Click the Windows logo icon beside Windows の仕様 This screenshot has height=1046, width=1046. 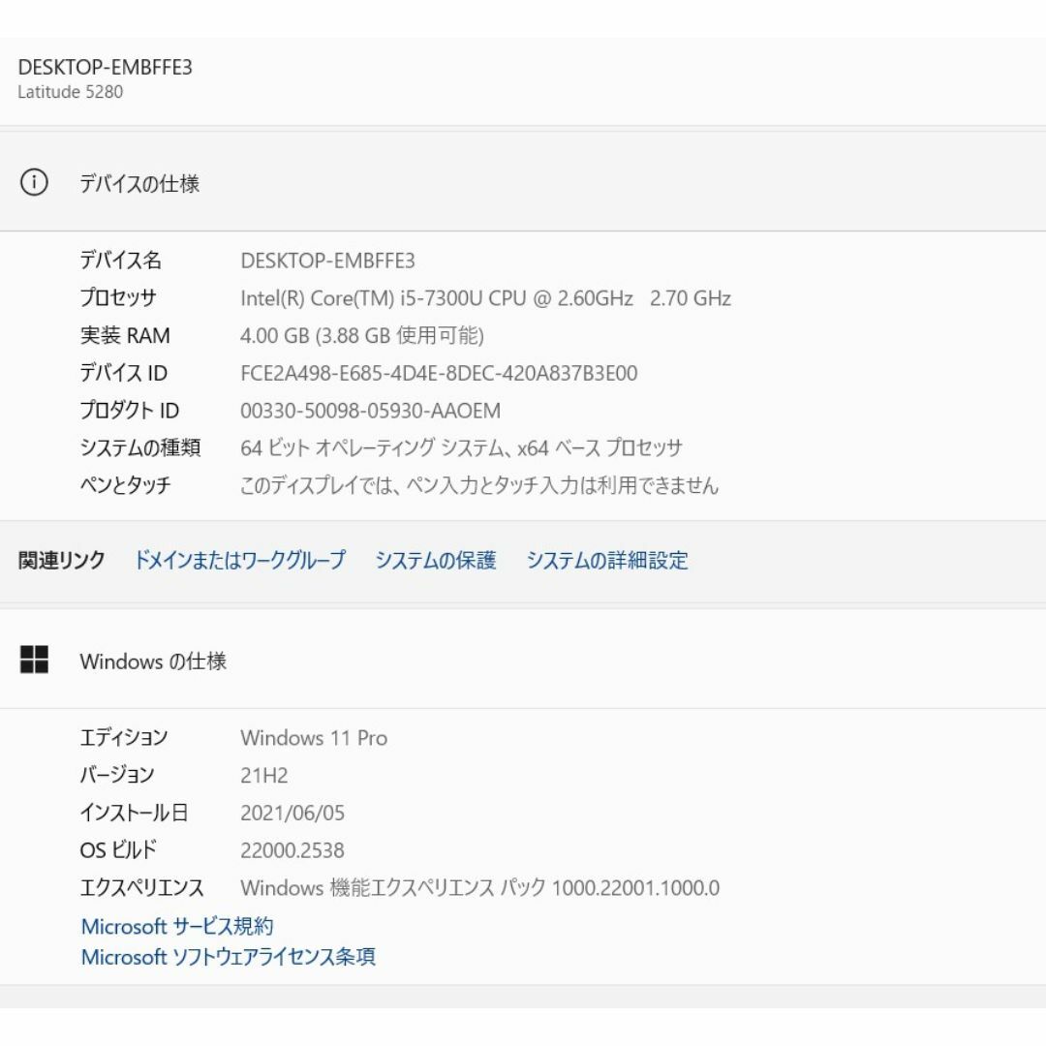[34, 660]
